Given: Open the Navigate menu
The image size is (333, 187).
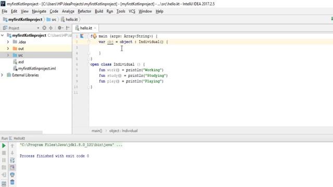Looking at the screenshot, I should (x=39, y=11).
